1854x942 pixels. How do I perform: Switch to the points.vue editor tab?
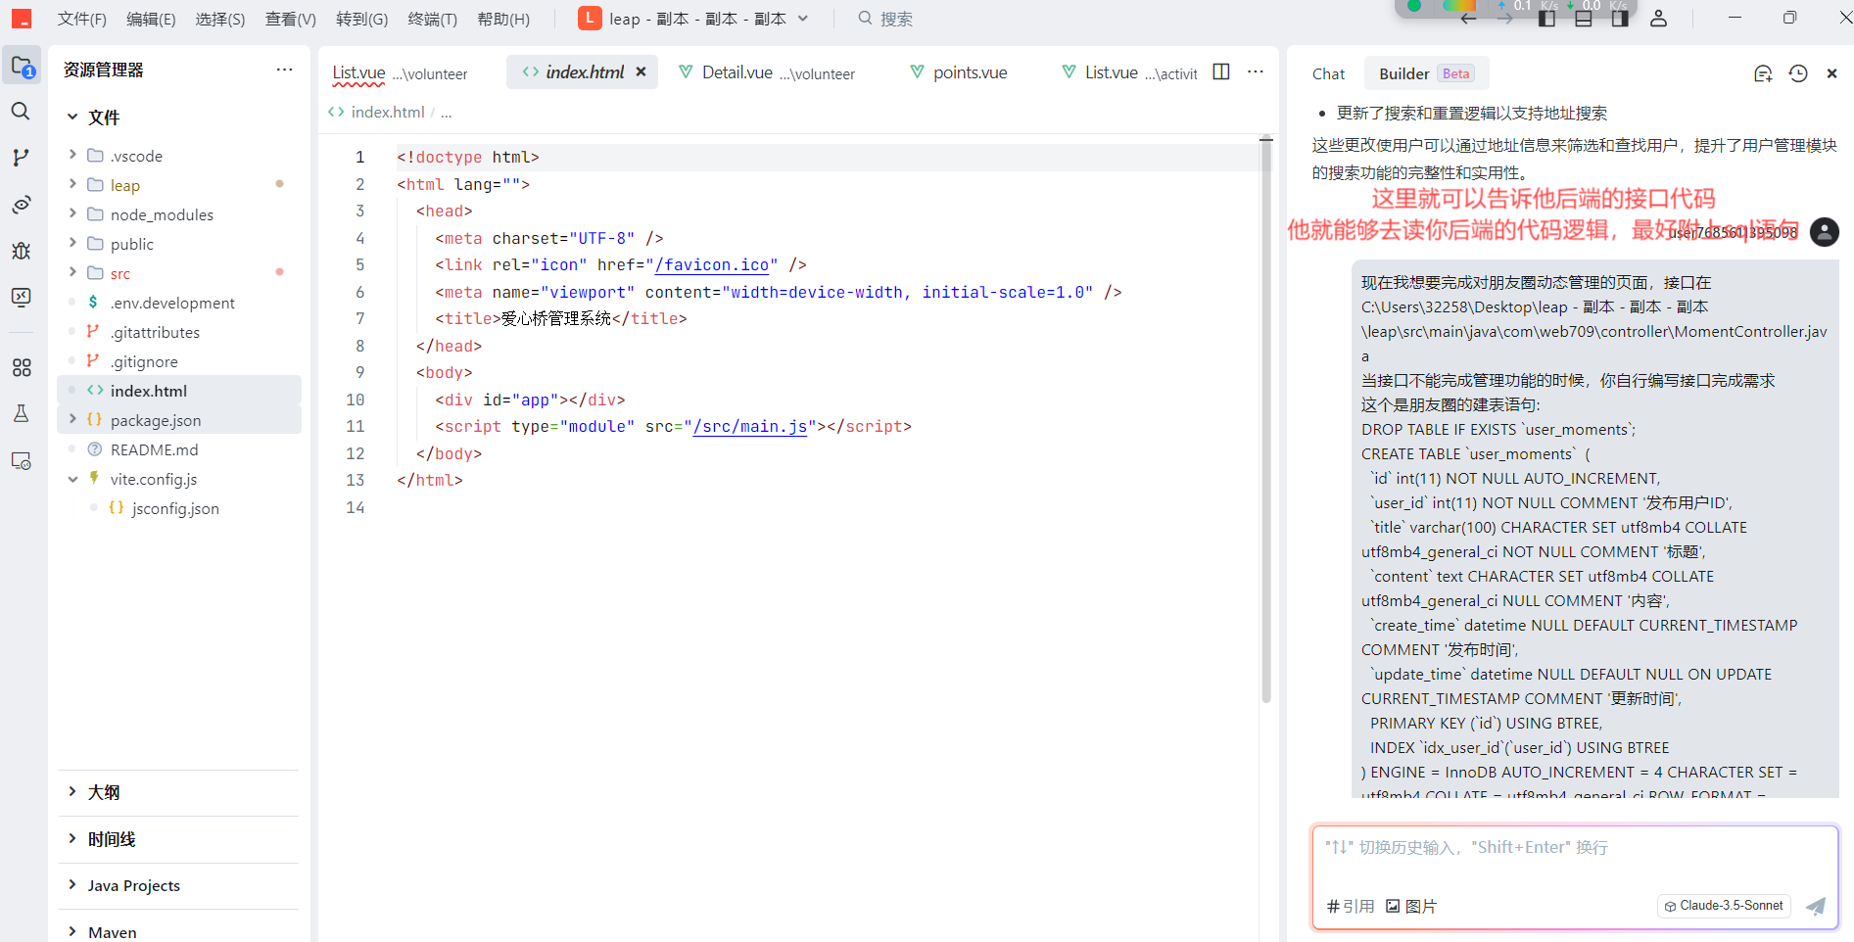[960, 71]
